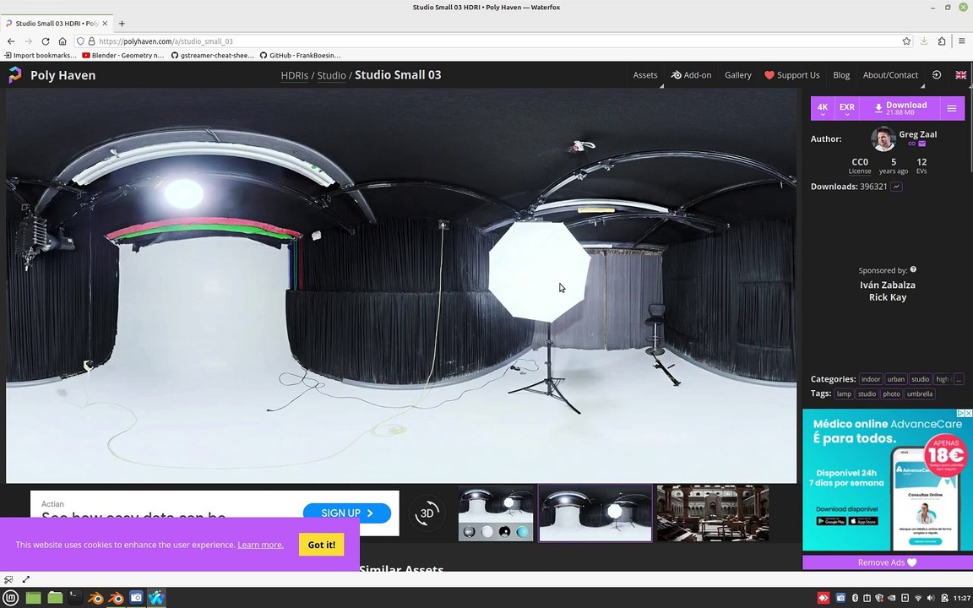Click the SIGN UP ad button
Screen dimensions: 973x608
tap(347, 513)
